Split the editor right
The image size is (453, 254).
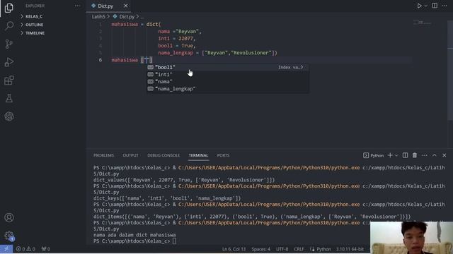[x=435, y=6]
